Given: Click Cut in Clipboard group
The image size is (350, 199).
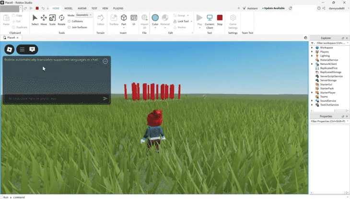Looking at the screenshot, I should click(x=16, y=21).
